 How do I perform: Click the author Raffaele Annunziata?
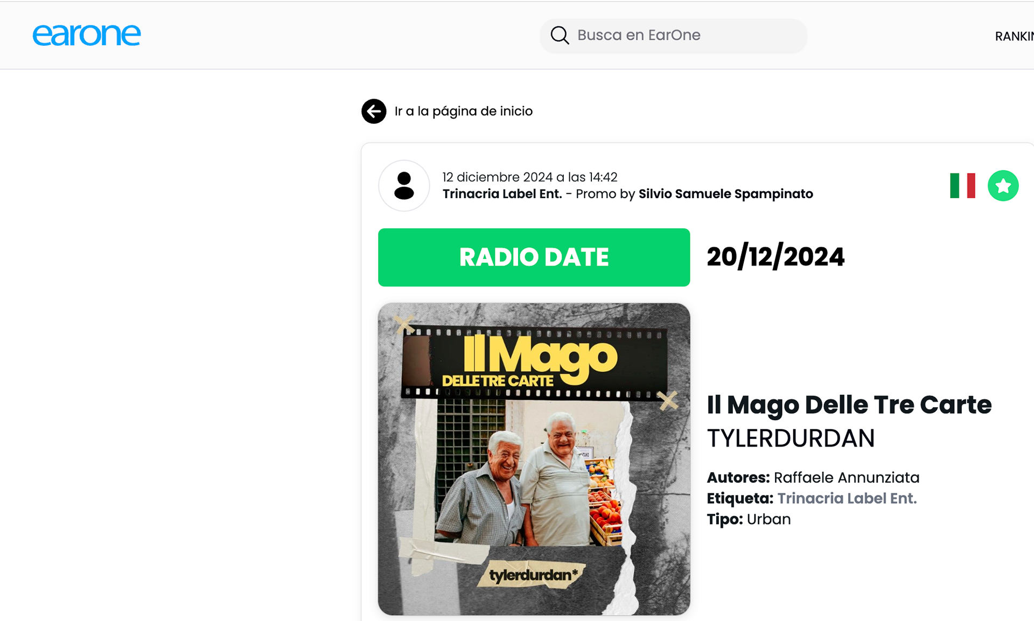point(846,478)
